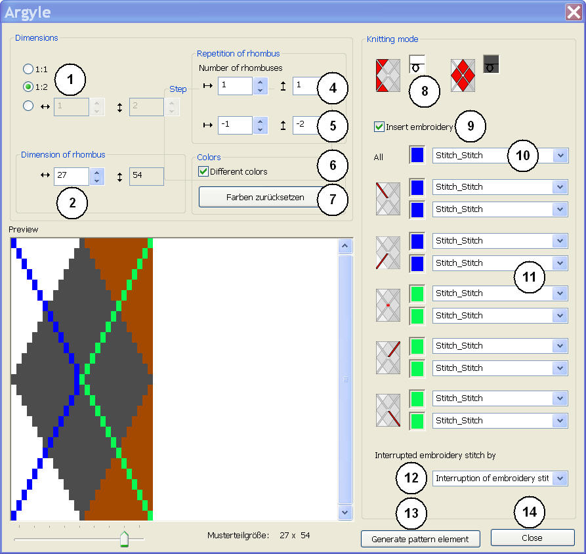
Task: Click the upper-right diagonal embroidery line icon
Action: pyautogui.click(x=387, y=357)
